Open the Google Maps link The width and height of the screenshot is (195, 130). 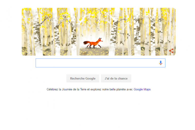[142, 89]
